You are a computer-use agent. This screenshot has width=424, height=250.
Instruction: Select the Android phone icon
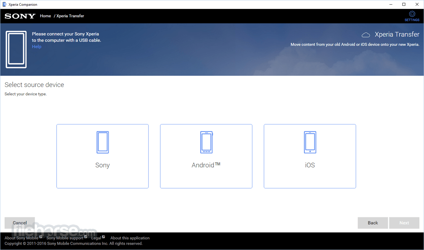(x=206, y=142)
